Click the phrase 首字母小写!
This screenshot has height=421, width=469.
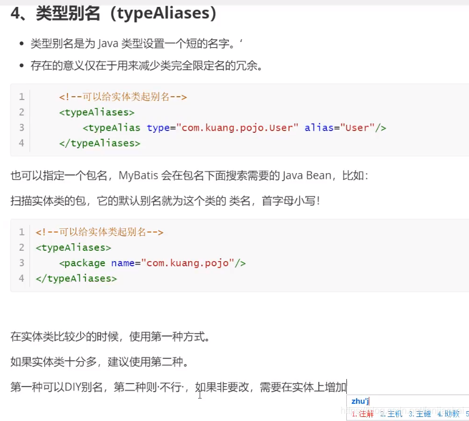pyautogui.click(x=291, y=201)
